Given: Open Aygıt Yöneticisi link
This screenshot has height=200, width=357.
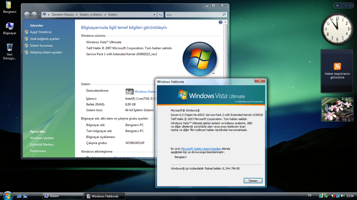Looking at the screenshot, I should [41, 32].
